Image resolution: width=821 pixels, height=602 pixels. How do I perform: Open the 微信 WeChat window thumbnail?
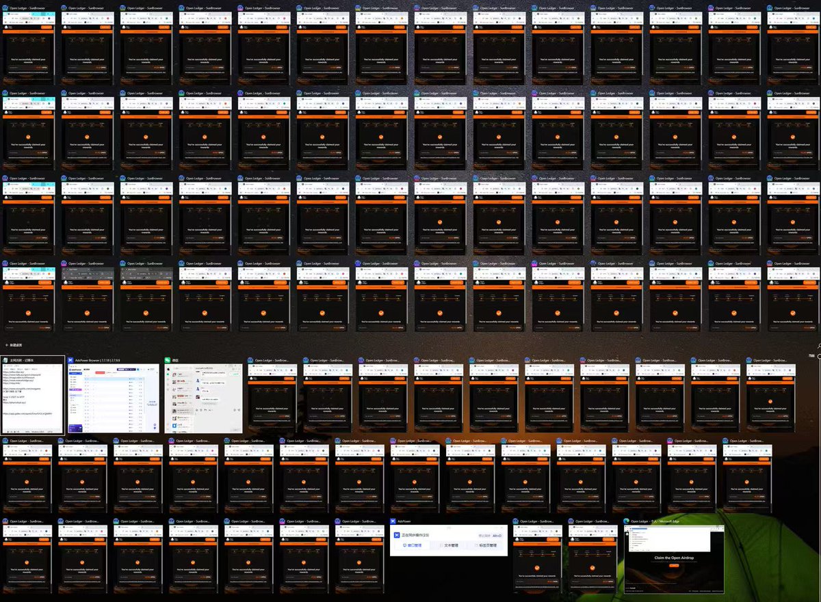click(203, 398)
